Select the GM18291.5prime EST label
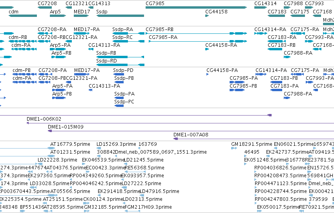This screenshot has width=334, height=213. point(252,144)
